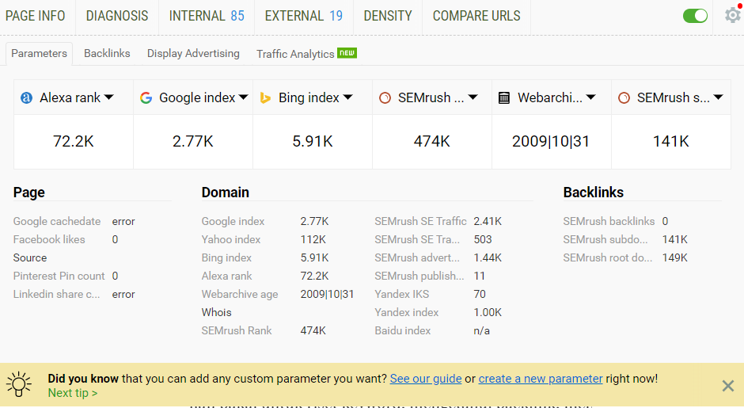Expand the SEMrush subdomain dropdown arrow
Image resolution: width=744 pixels, height=408 pixels.
[x=719, y=97]
